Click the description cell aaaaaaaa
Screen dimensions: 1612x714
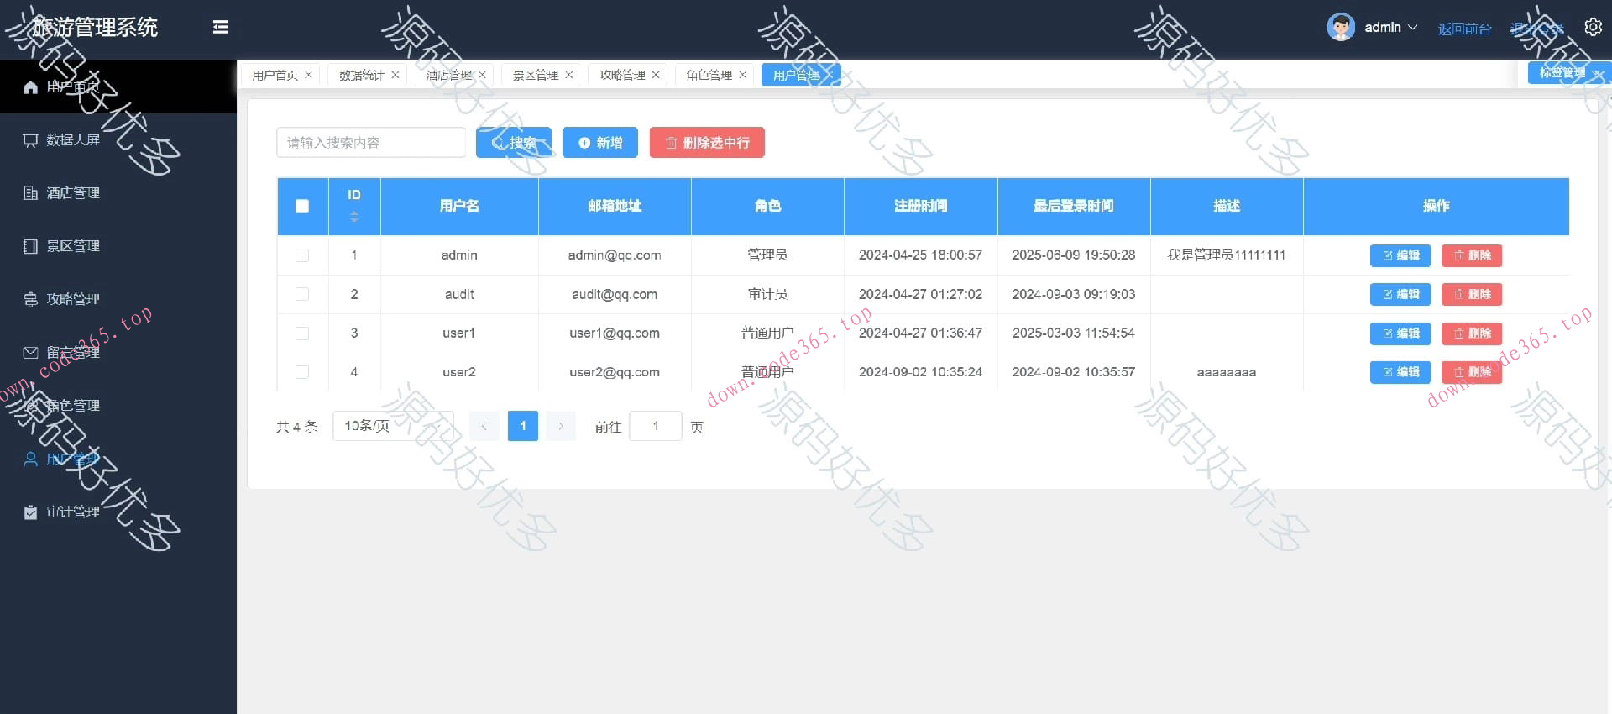point(1227,372)
